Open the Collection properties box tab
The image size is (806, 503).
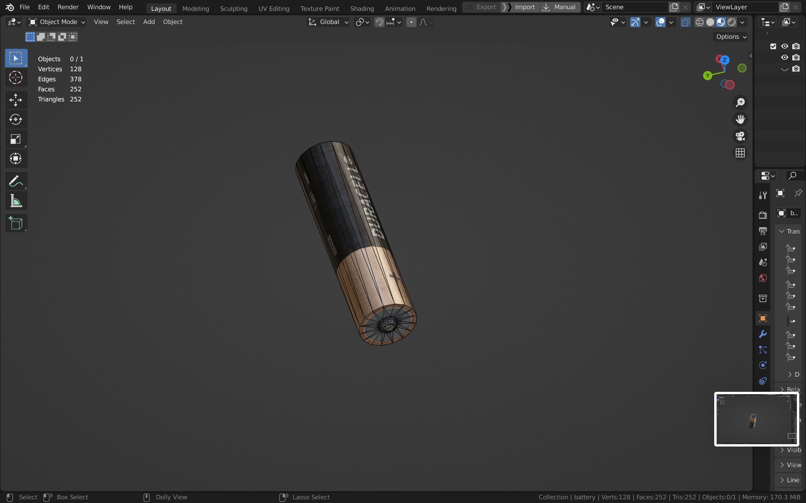763,298
